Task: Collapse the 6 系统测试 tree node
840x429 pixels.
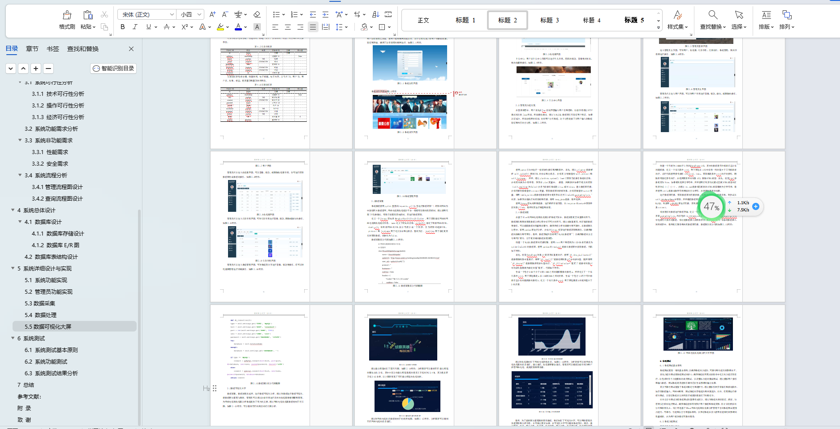Action: (13, 338)
